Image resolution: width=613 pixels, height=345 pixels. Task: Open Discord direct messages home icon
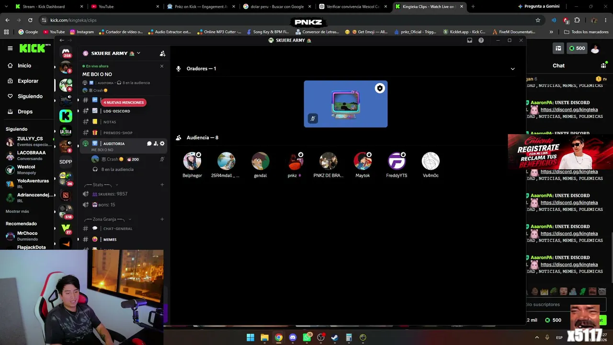pos(66,52)
